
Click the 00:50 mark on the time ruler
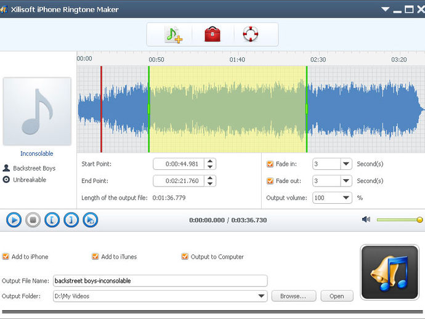tap(156, 59)
